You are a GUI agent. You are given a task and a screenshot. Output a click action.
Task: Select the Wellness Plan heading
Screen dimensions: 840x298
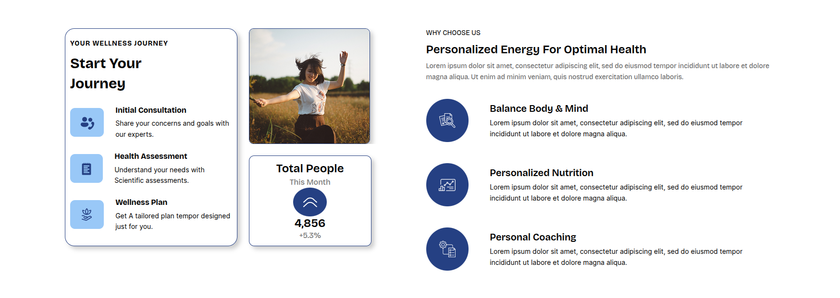coord(141,203)
